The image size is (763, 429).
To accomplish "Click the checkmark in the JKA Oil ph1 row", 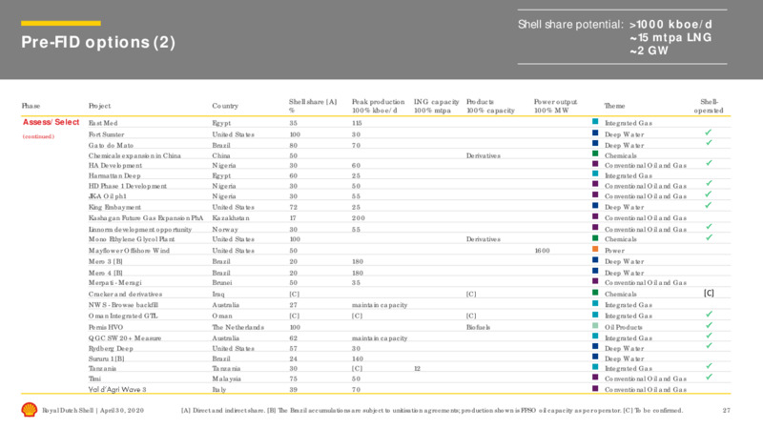I will 709,194.
